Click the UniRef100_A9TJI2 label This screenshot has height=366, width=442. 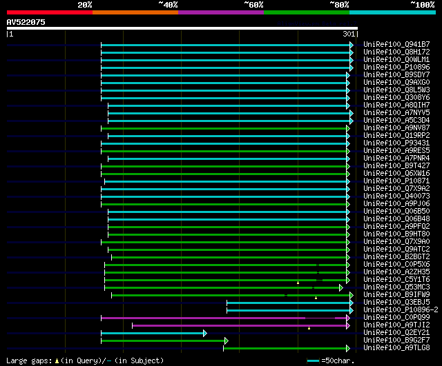click(396, 325)
